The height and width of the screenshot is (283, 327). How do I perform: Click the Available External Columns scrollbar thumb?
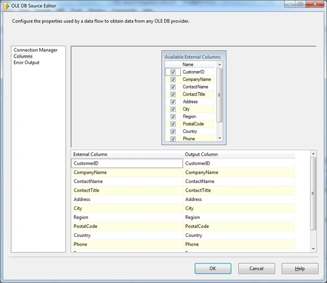tap(220, 95)
